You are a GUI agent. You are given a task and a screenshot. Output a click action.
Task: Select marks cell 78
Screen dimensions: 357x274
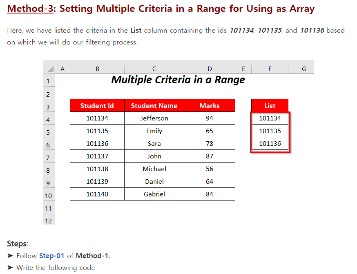(210, 144)
